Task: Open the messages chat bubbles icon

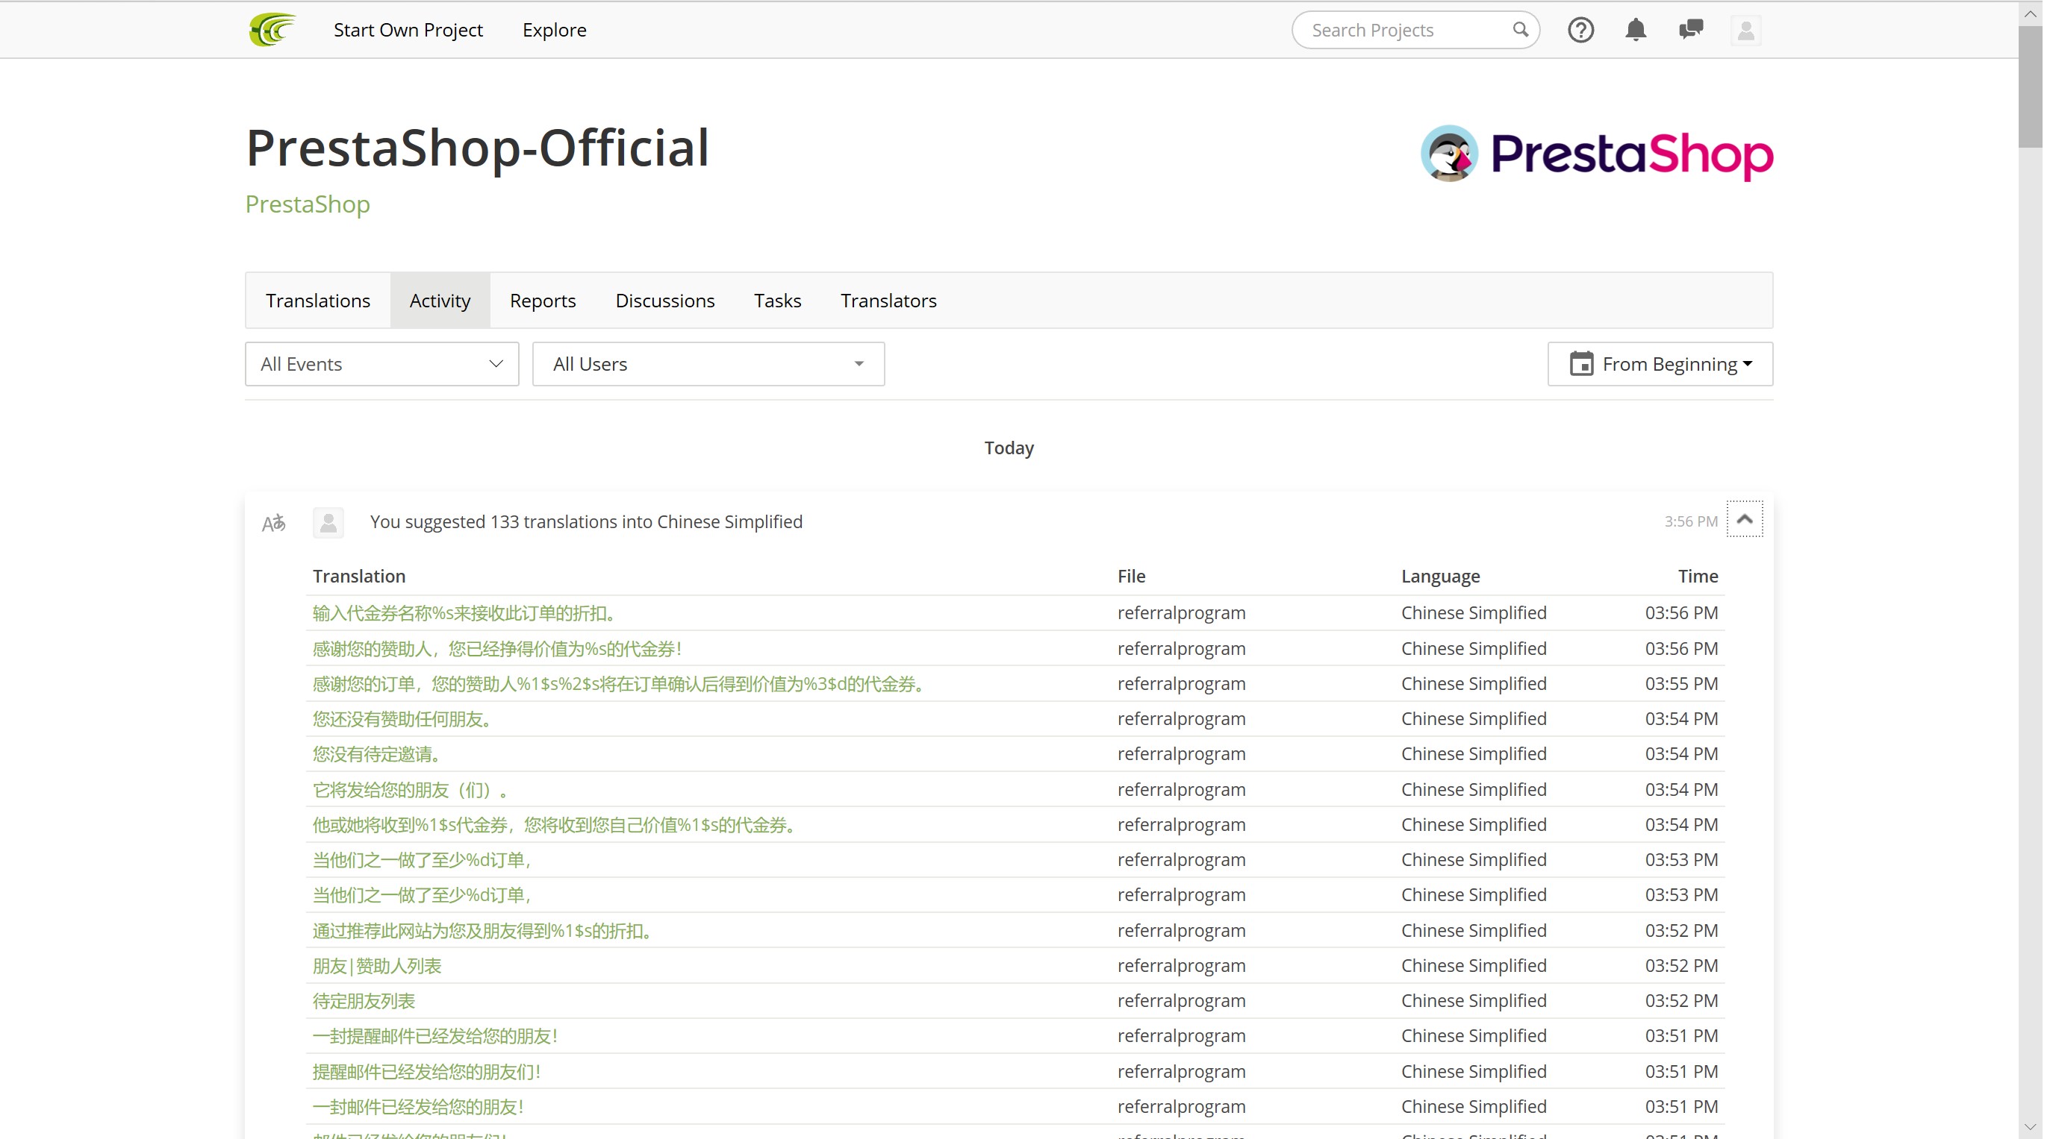Action: pos(1690,31)
